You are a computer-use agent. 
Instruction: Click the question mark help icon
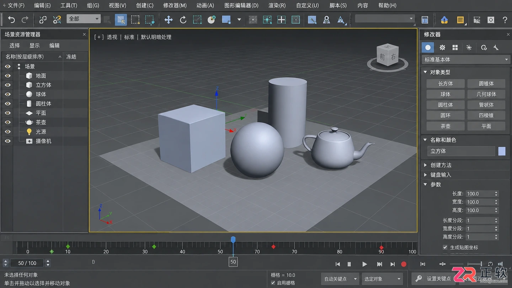[x=505, y=20]
